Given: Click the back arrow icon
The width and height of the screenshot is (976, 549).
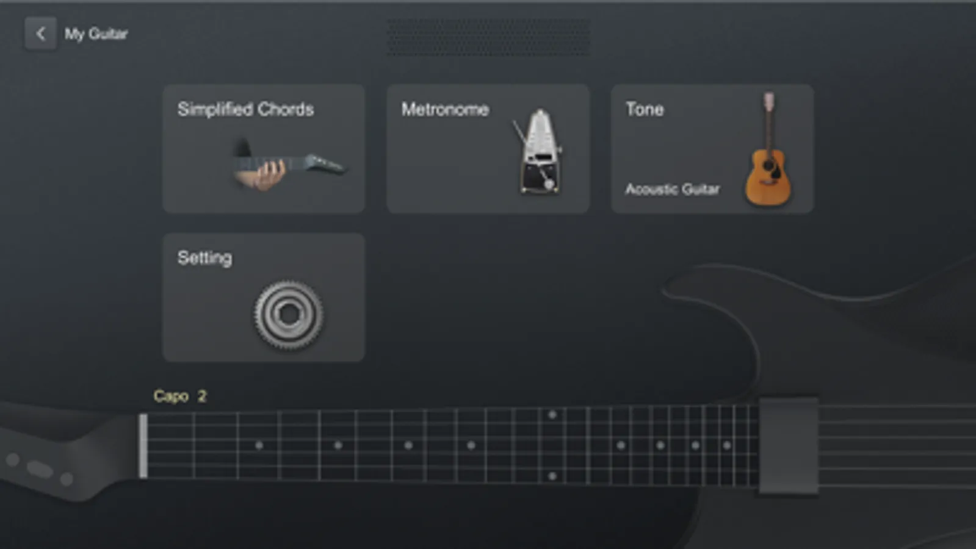Looking at the screenshot, I should 40,34.
